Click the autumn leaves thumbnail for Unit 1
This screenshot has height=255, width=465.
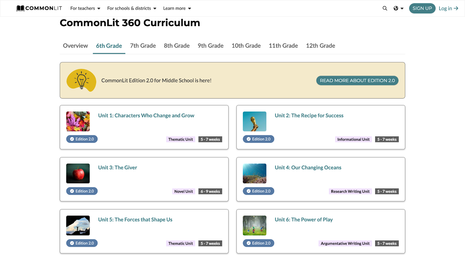click(x=78, y=122)
